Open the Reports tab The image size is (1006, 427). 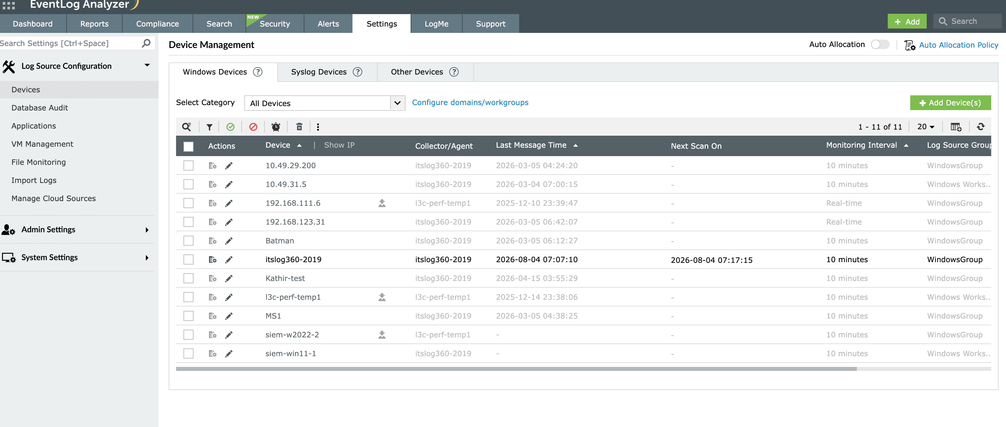click(x=94, y=24)
